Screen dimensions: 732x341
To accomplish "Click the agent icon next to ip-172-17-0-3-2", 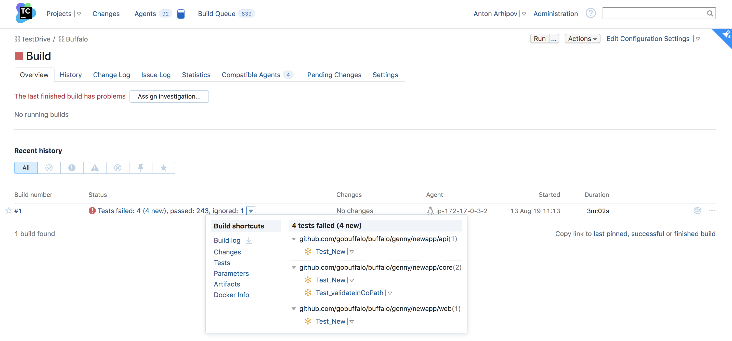I will click(430, 210).
